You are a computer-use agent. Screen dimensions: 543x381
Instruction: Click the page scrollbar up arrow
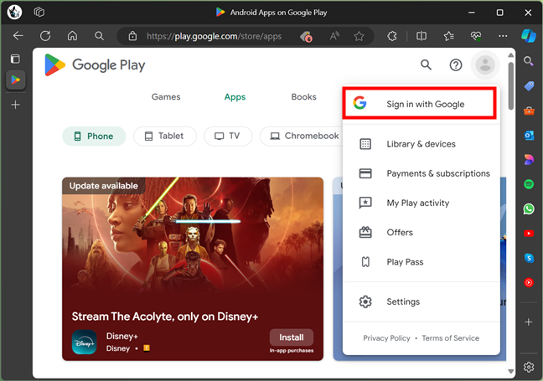point(511,55)
